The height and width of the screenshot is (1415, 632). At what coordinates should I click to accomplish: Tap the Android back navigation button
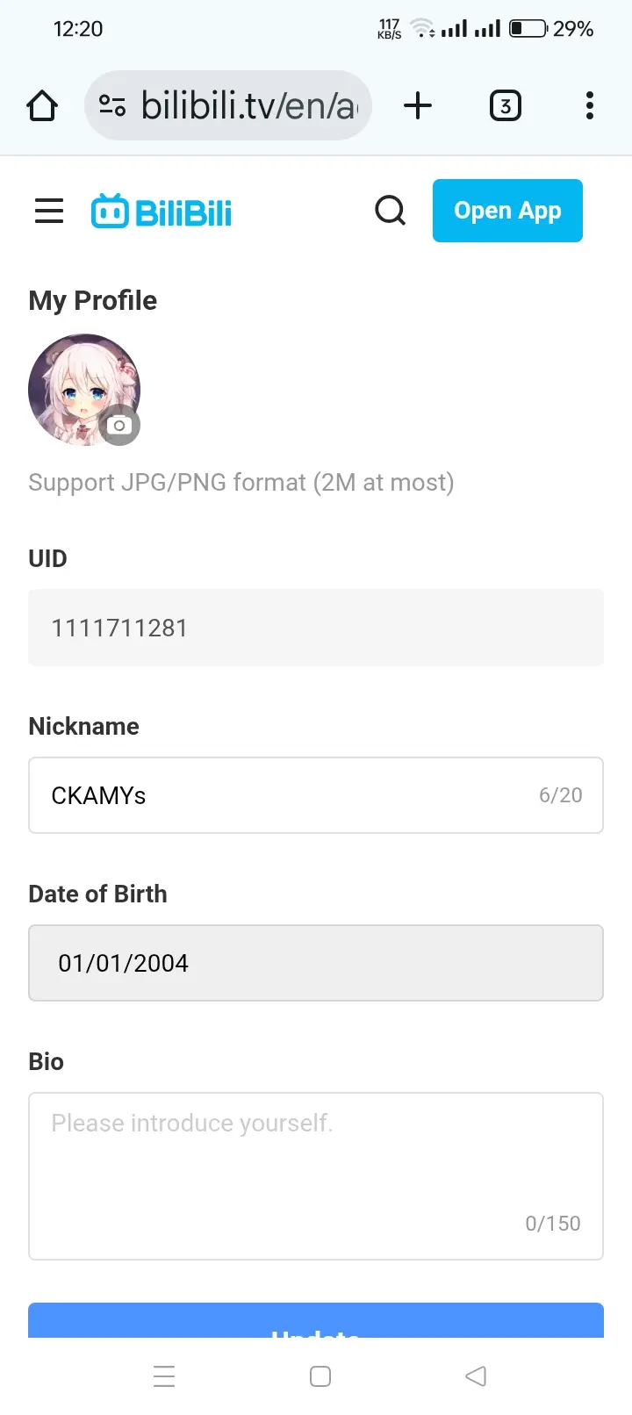(x=476, y=1375)
